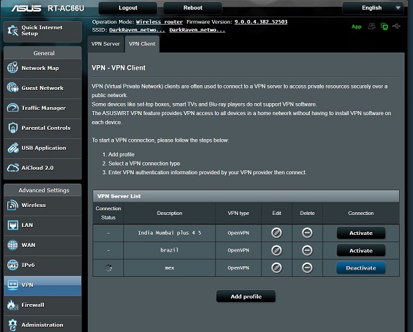Screen dimensions: 413x332
Task: Click the green App link
Action: point(356,27)
